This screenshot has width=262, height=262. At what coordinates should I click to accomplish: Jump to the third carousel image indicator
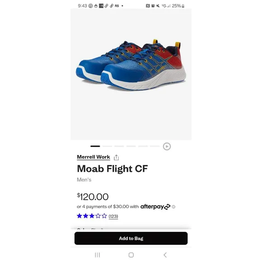click(x=119, y=146)
